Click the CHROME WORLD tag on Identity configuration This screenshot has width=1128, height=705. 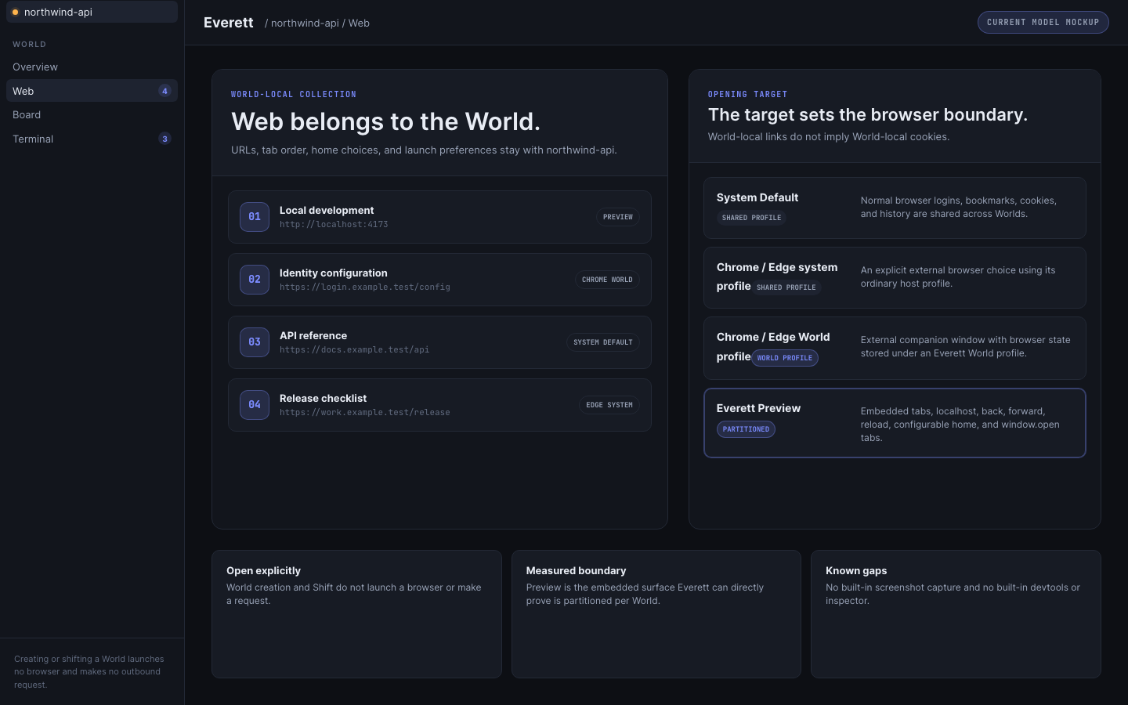(x=607, y=280)
